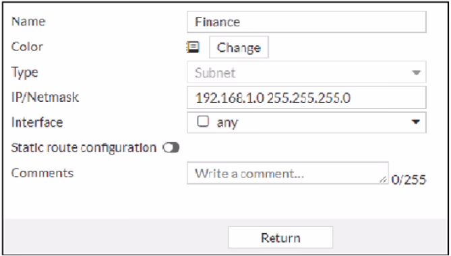Click the Return button

[x=280, y=238]
